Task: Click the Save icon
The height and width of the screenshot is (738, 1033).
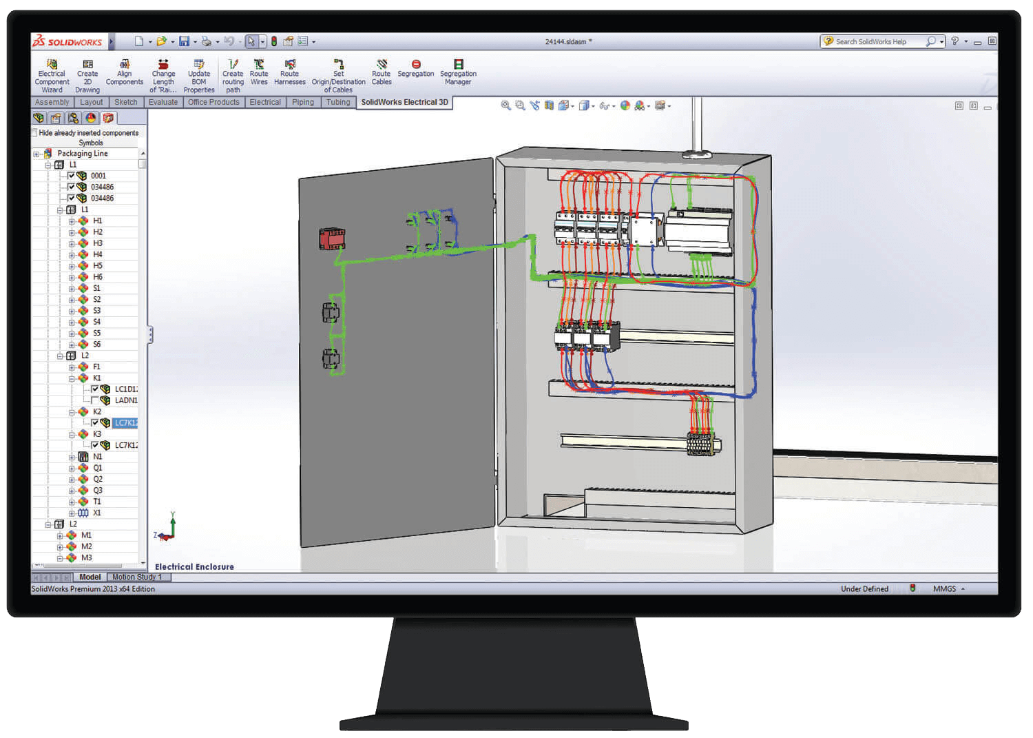Action: pyautogui.click(x=184, y=41)
